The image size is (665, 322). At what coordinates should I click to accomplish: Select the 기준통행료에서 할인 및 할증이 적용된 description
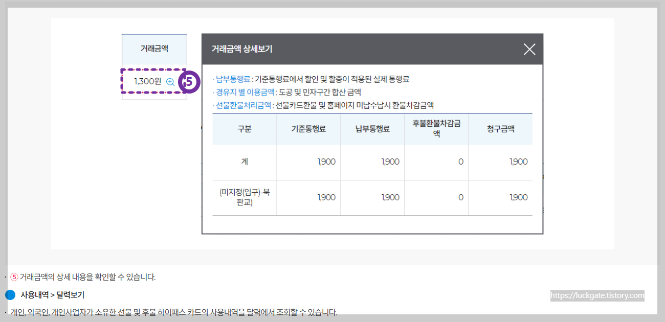332,79
